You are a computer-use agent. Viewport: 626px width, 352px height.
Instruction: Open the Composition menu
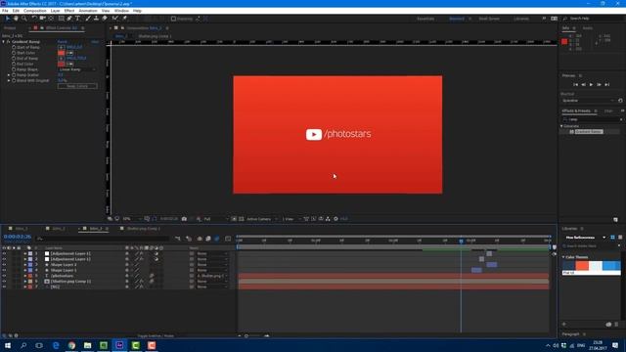tap(35, 11)
